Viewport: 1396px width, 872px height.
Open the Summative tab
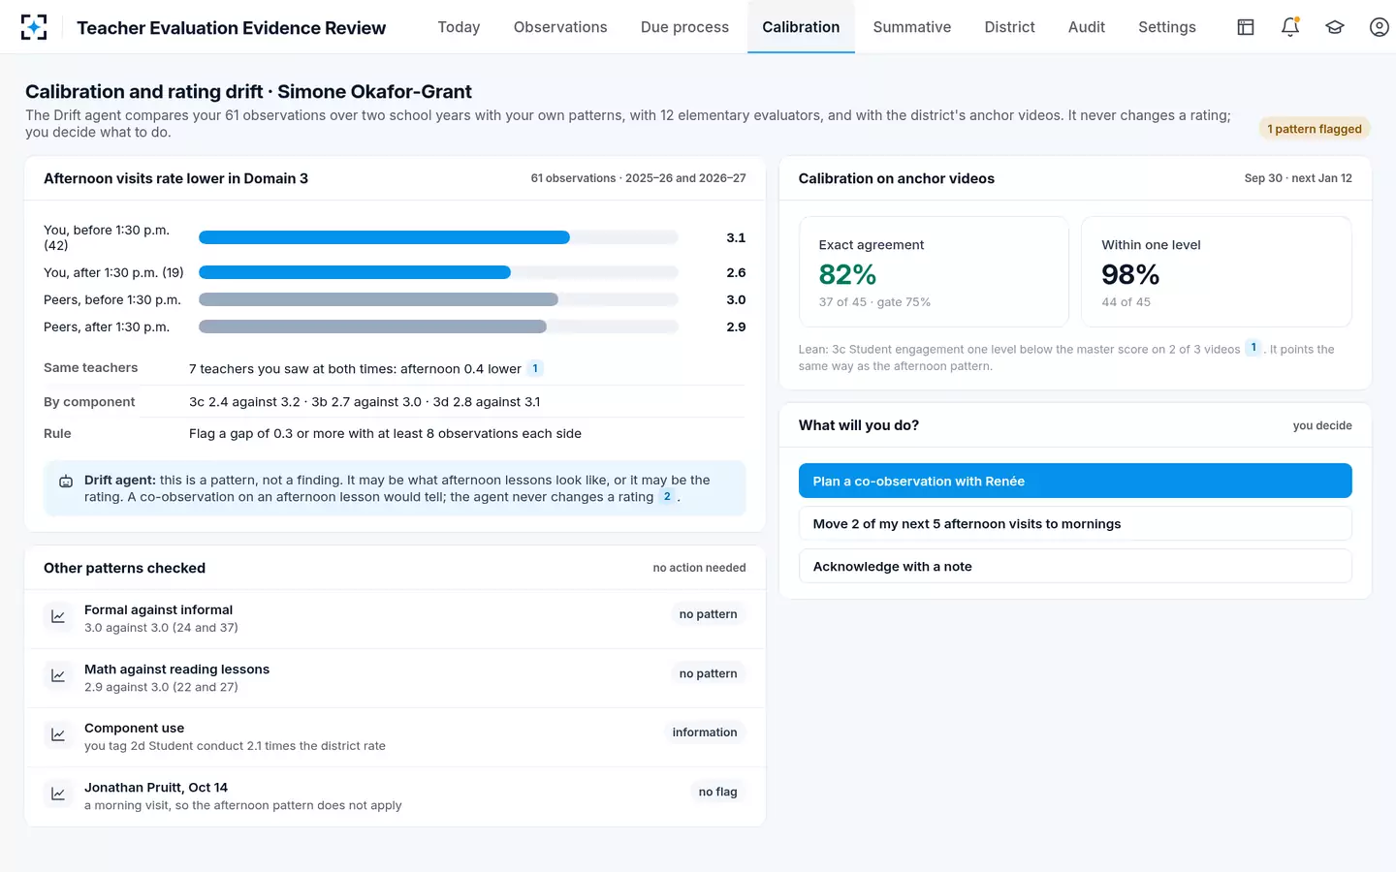tap(912, 27)
